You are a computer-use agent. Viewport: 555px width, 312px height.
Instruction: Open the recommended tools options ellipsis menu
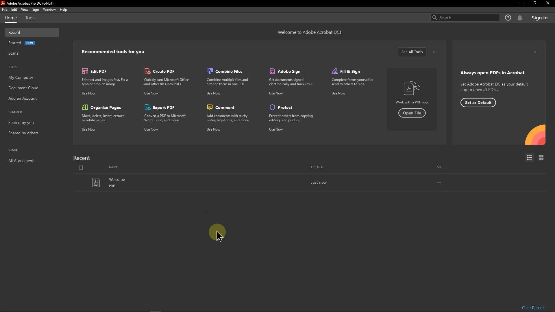click(x=435, y=52)
